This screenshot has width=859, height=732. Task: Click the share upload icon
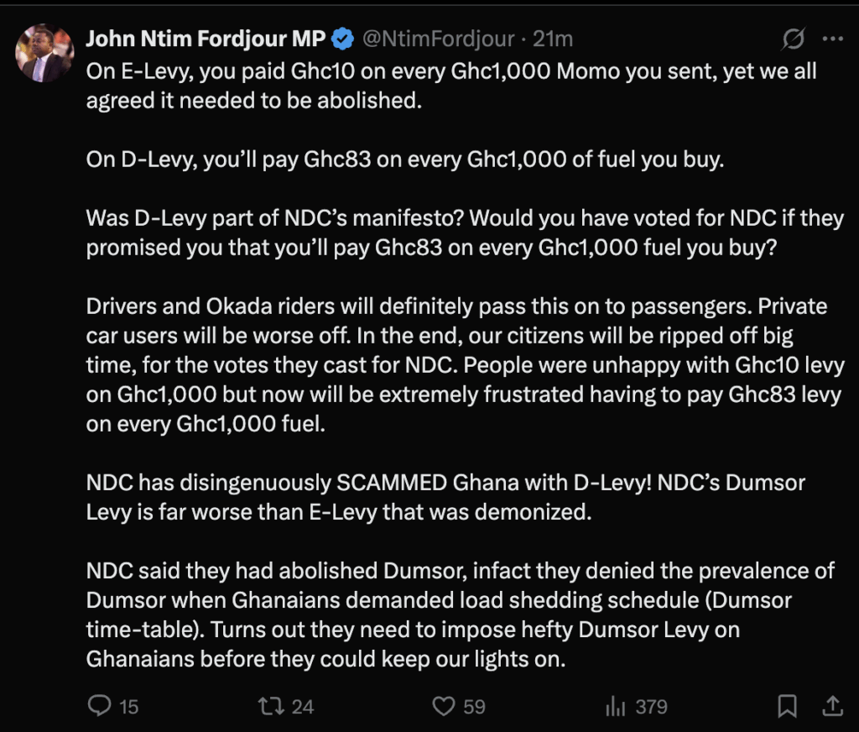coord(831,705)
